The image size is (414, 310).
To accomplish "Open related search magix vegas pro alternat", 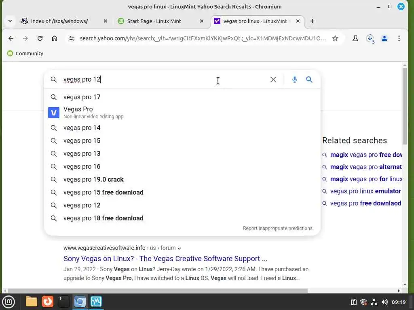I will click(366, 167).
